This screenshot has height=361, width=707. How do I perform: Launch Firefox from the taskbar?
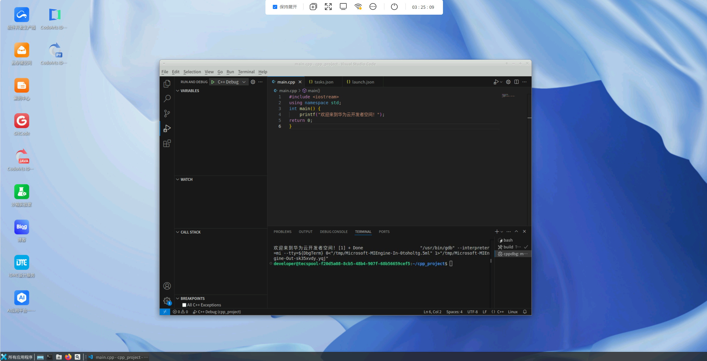68,357
